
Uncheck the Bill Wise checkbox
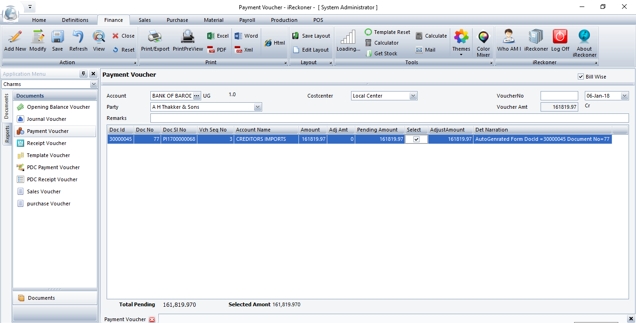[581, 77]
